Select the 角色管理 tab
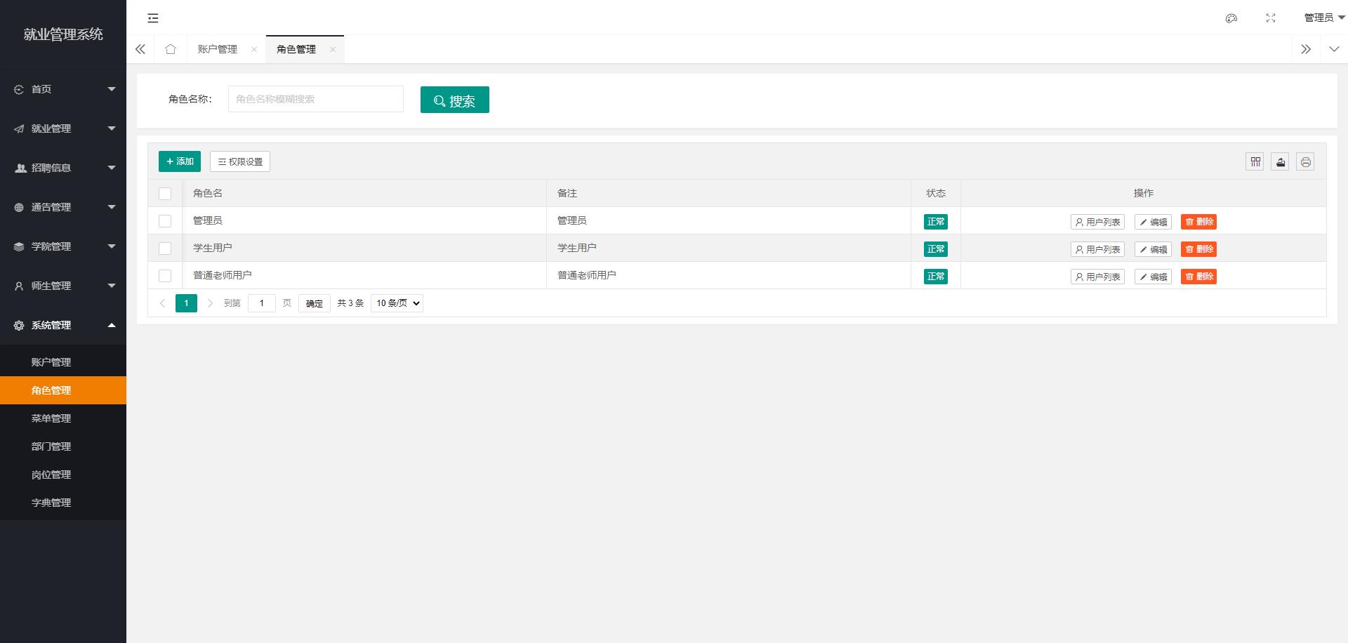Viewport: 1348px width, 643px height. [x=296, y=49]
